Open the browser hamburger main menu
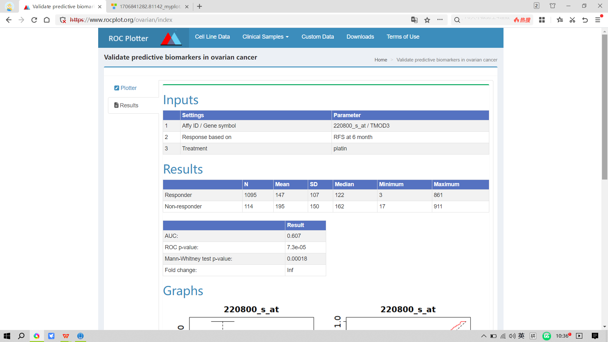 (x=598, y=20)
